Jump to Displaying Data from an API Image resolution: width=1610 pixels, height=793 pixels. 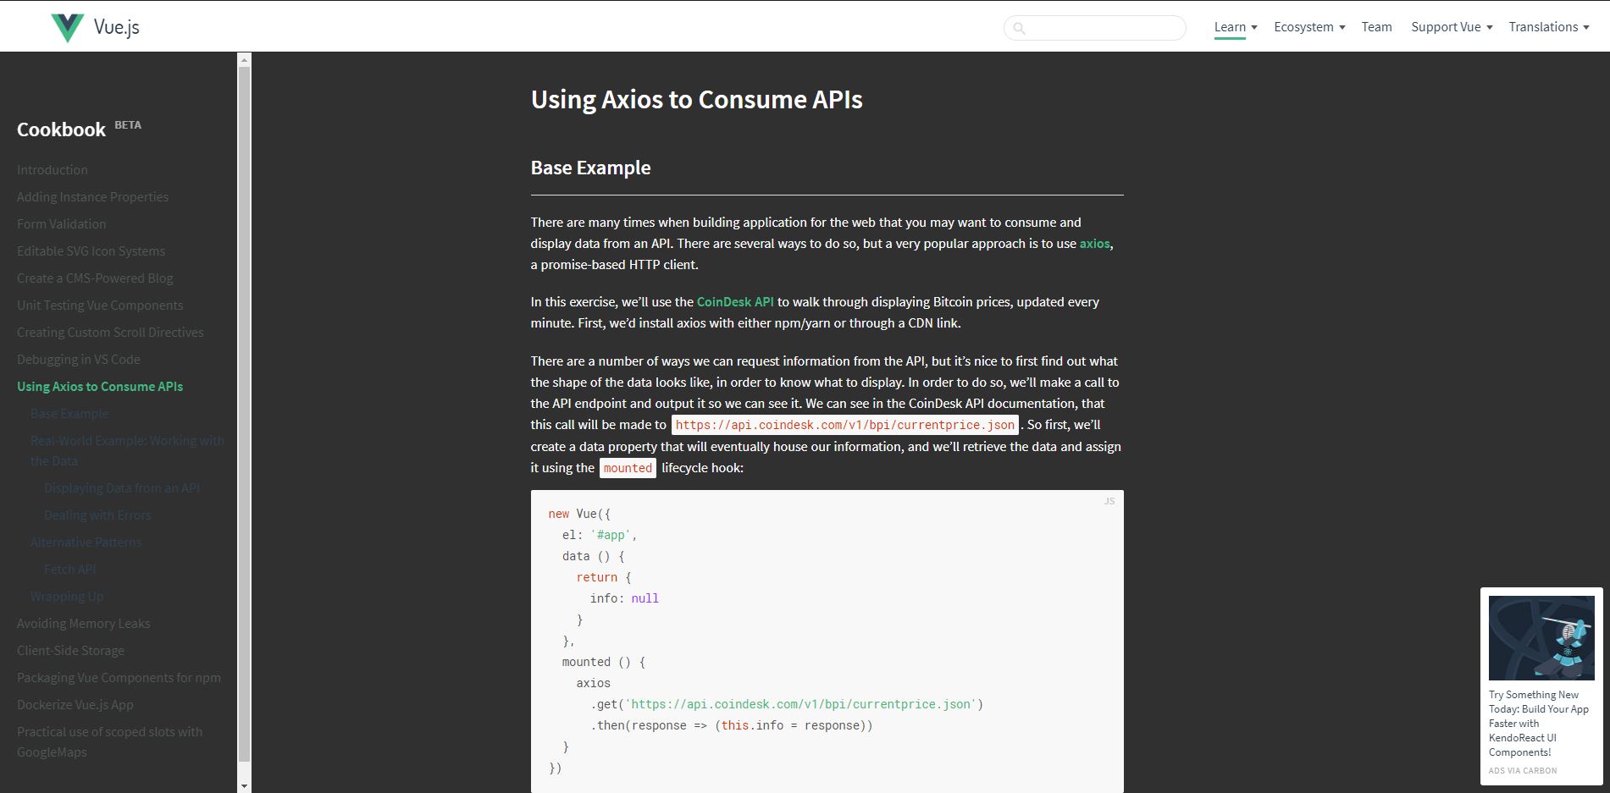pos(122,488)
